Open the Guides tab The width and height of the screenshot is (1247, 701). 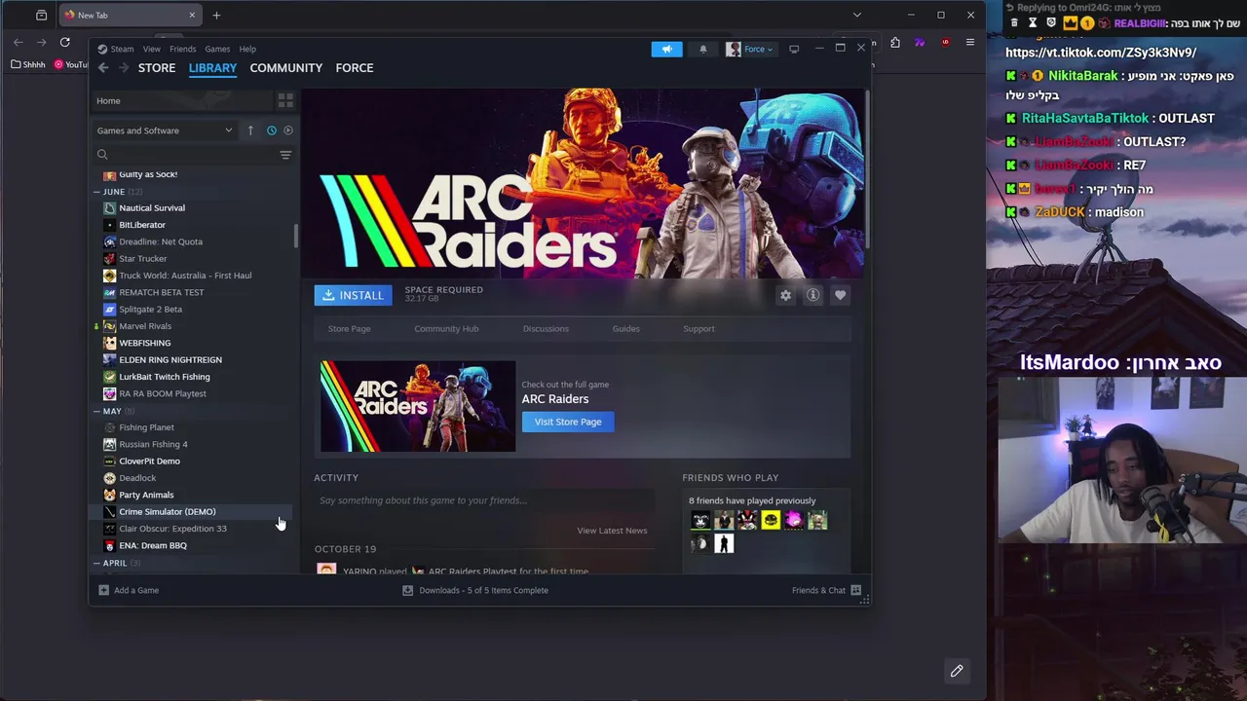click(625, 329)
